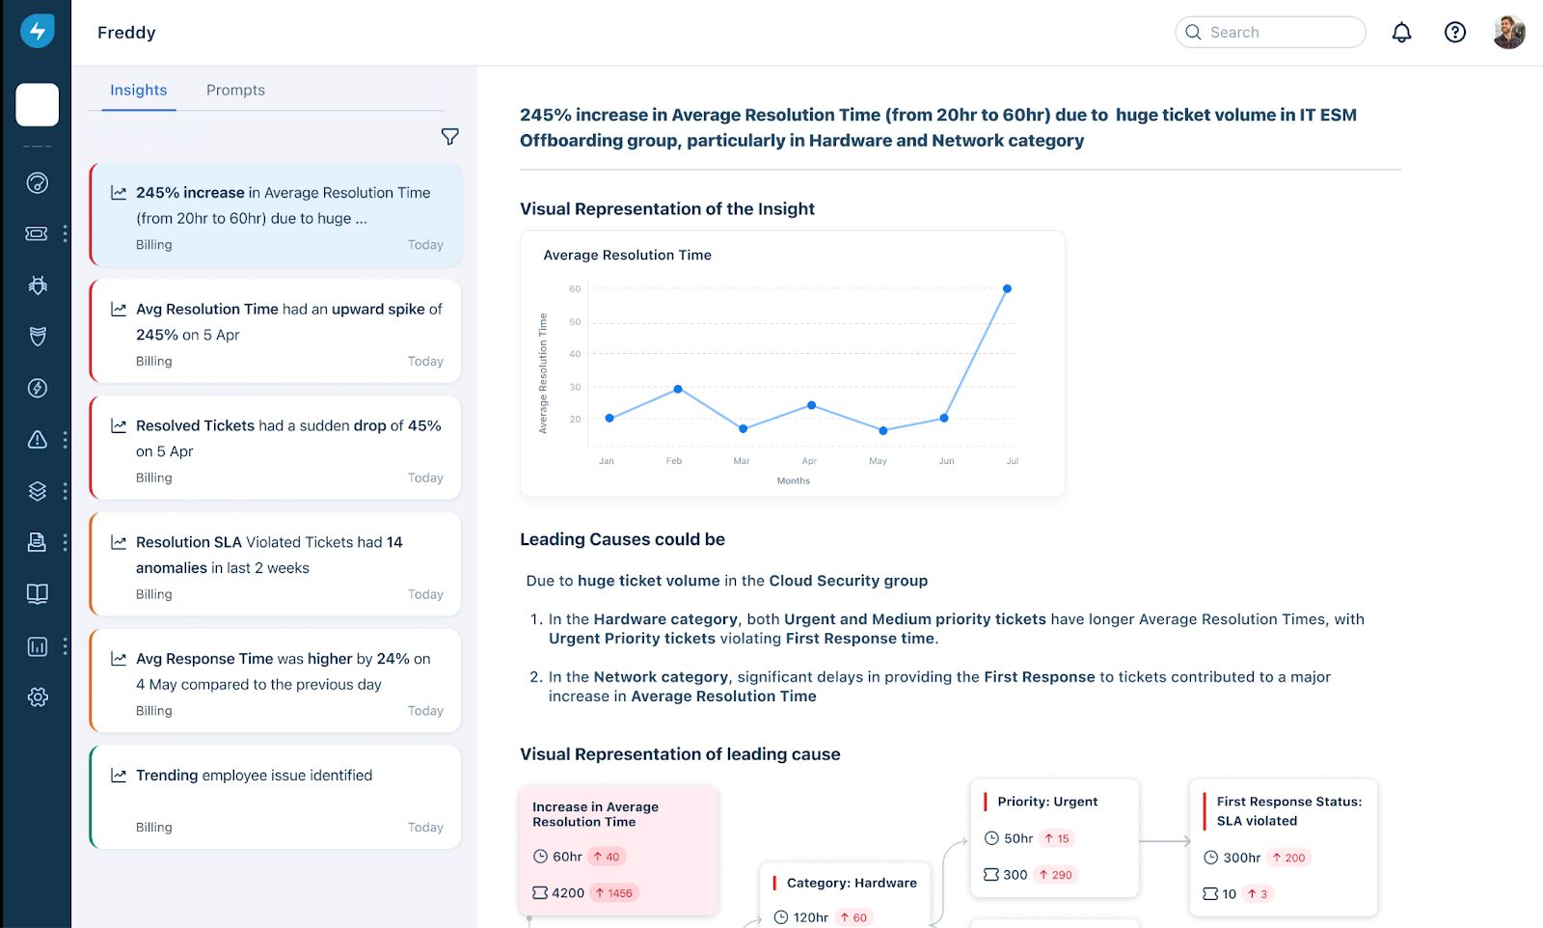1543x928 pixels.
Task: Open the bar chart Reports icon
Action: (37, 646)
